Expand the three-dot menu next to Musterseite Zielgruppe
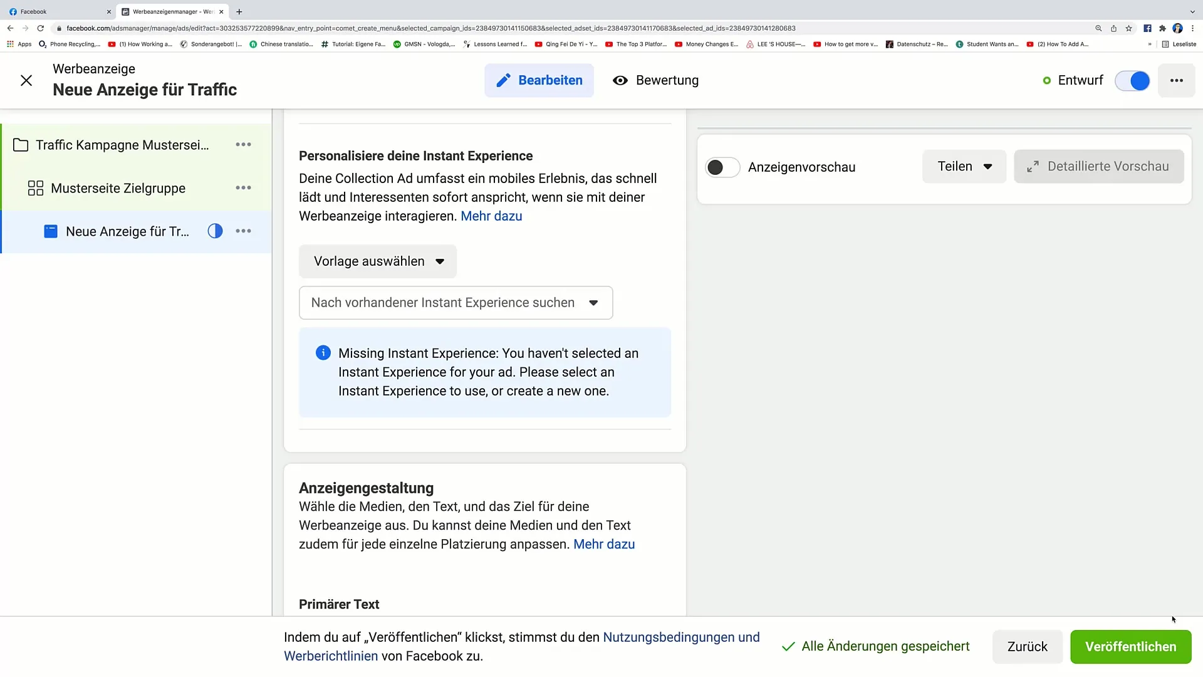The image size is (1203, 677). [243, 187]
